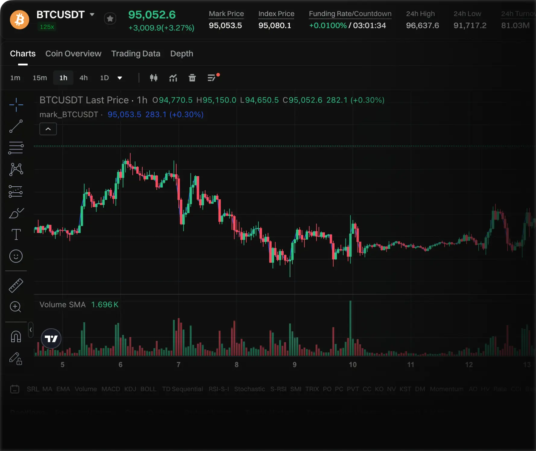Select the brush drawing tool

coord(16,213)
